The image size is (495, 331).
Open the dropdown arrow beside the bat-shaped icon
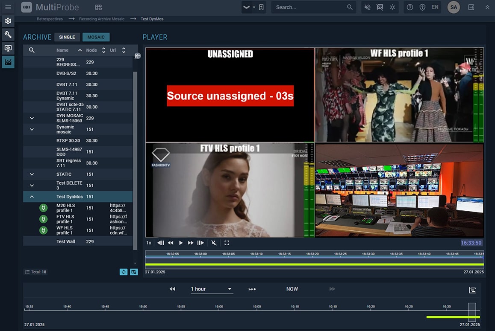point(254,7)
